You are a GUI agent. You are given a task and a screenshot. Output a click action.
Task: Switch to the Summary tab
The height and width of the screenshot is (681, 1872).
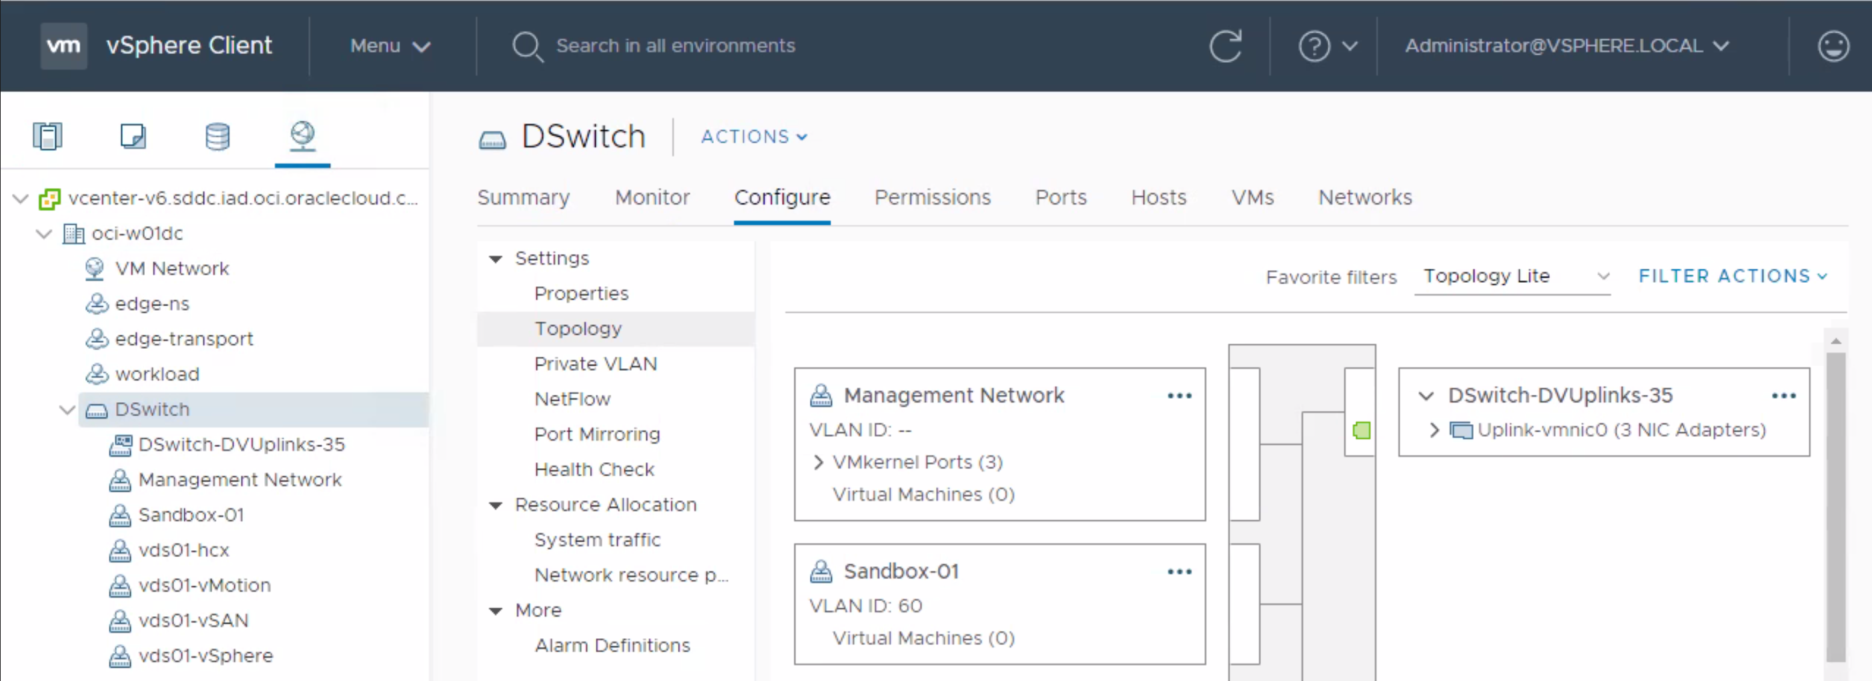523,197
